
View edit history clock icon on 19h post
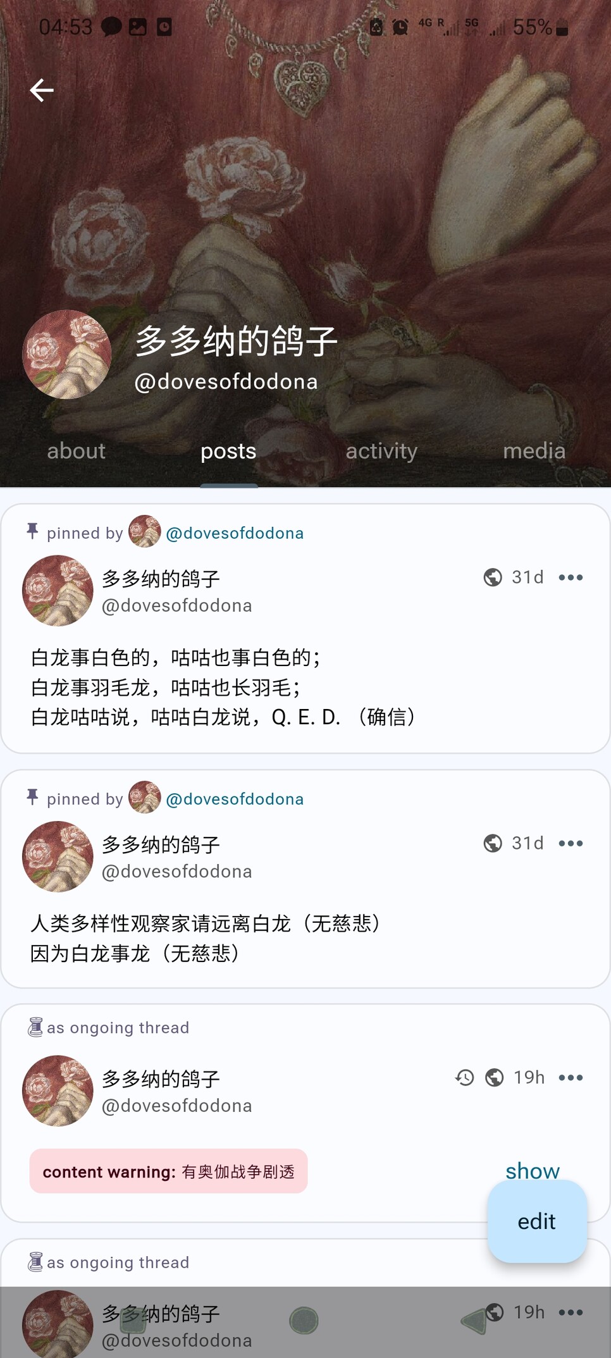coord(465,1077)
